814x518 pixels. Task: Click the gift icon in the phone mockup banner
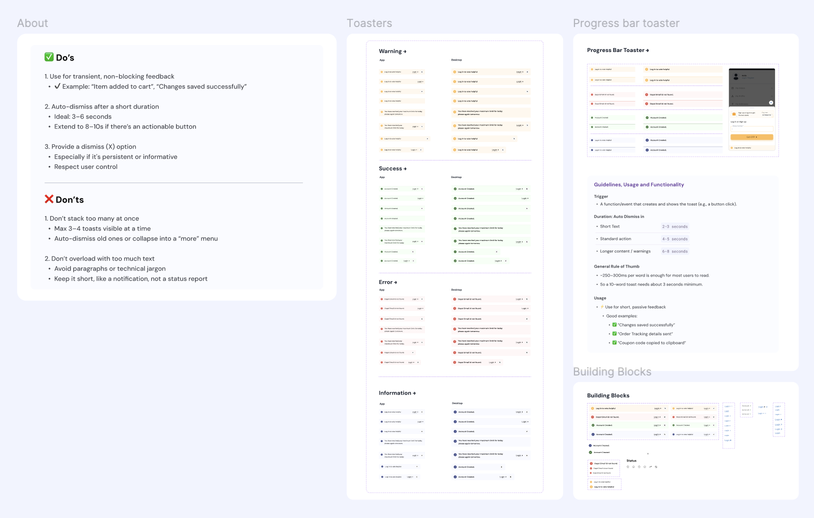coord(734,114)
